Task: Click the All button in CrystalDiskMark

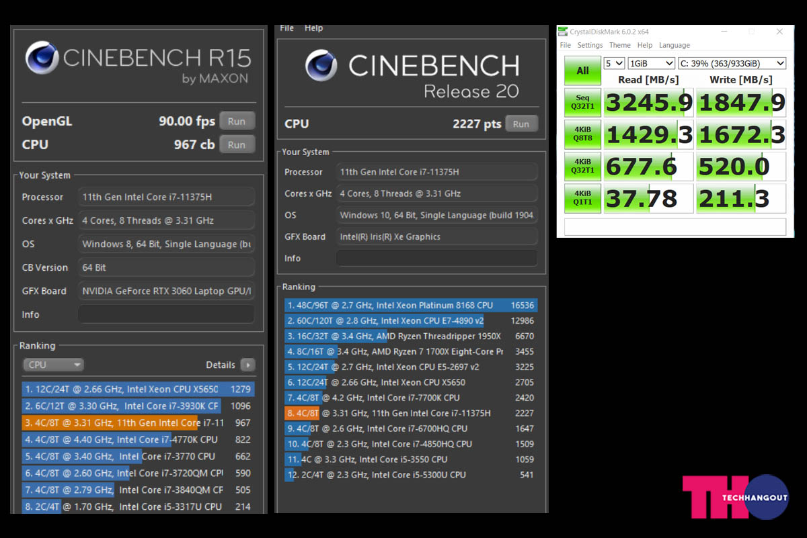Action: click(x=582, y=71)
